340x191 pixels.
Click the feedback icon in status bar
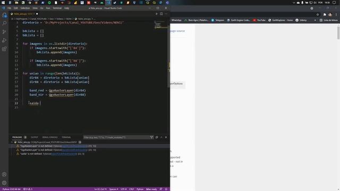coord(161,189)
